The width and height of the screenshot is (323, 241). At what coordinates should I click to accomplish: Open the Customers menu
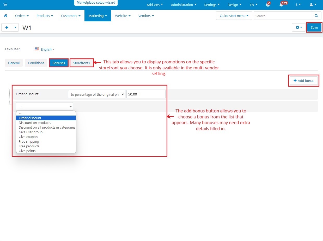click(71, 16)
